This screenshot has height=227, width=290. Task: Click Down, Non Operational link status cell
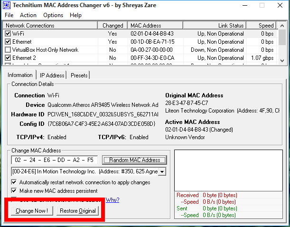pos(217,50)
